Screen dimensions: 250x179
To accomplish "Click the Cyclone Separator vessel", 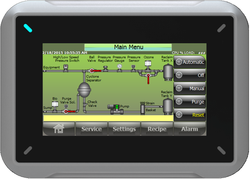I will tap(84, 89).
